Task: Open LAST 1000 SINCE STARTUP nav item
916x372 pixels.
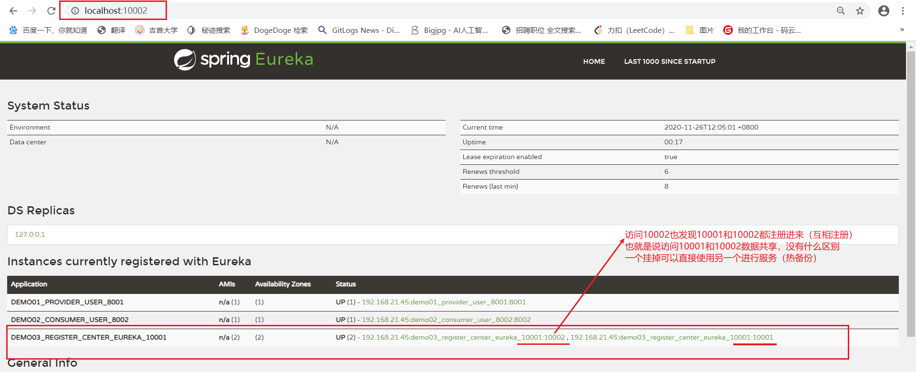Action: pyautogui.click(x=669, y=61)
